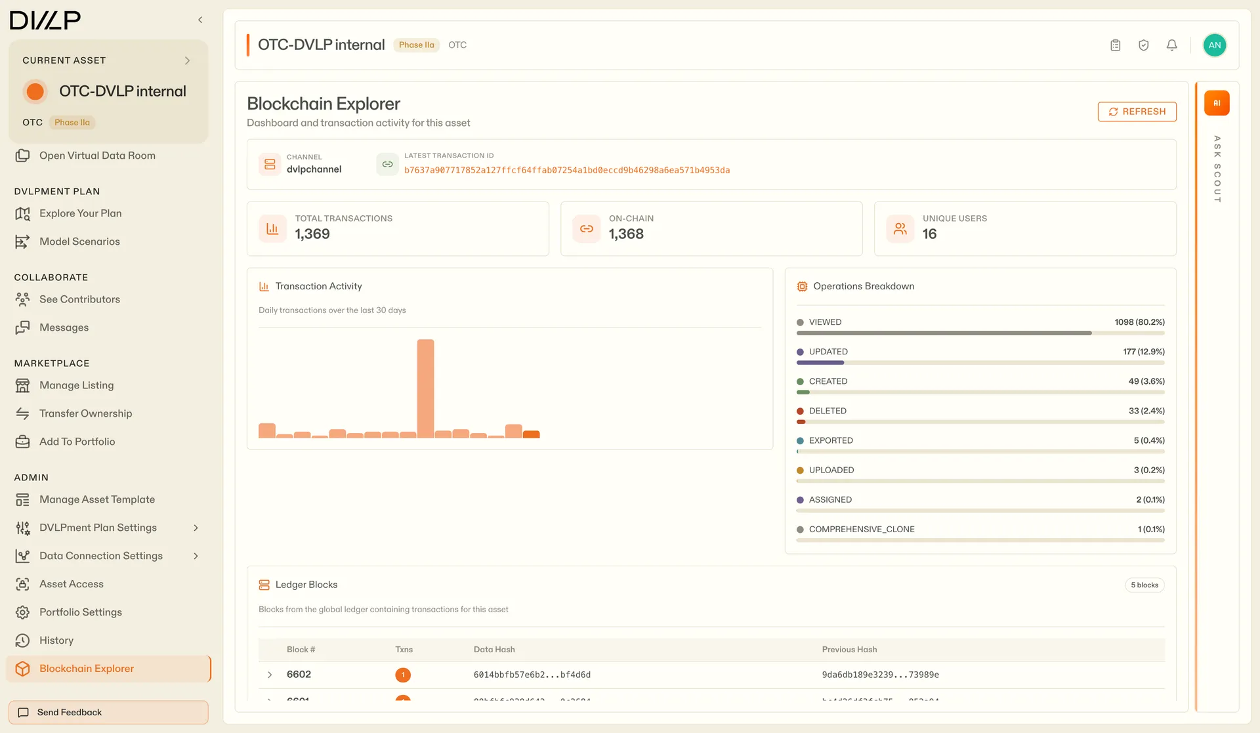Click the On-Chain link icon
The height and width of the screenshot is (733, 1260).
[x=587, y=229]
